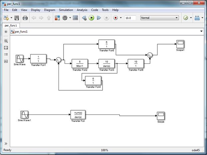
Task: Open the View menu
Action: (24, 10)
